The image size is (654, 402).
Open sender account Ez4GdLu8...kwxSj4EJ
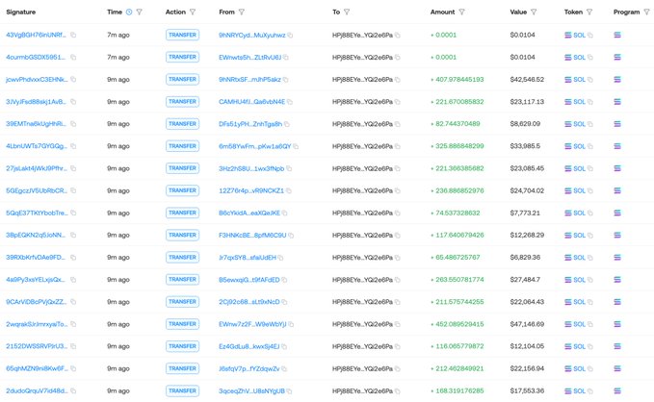coord(249,346)
